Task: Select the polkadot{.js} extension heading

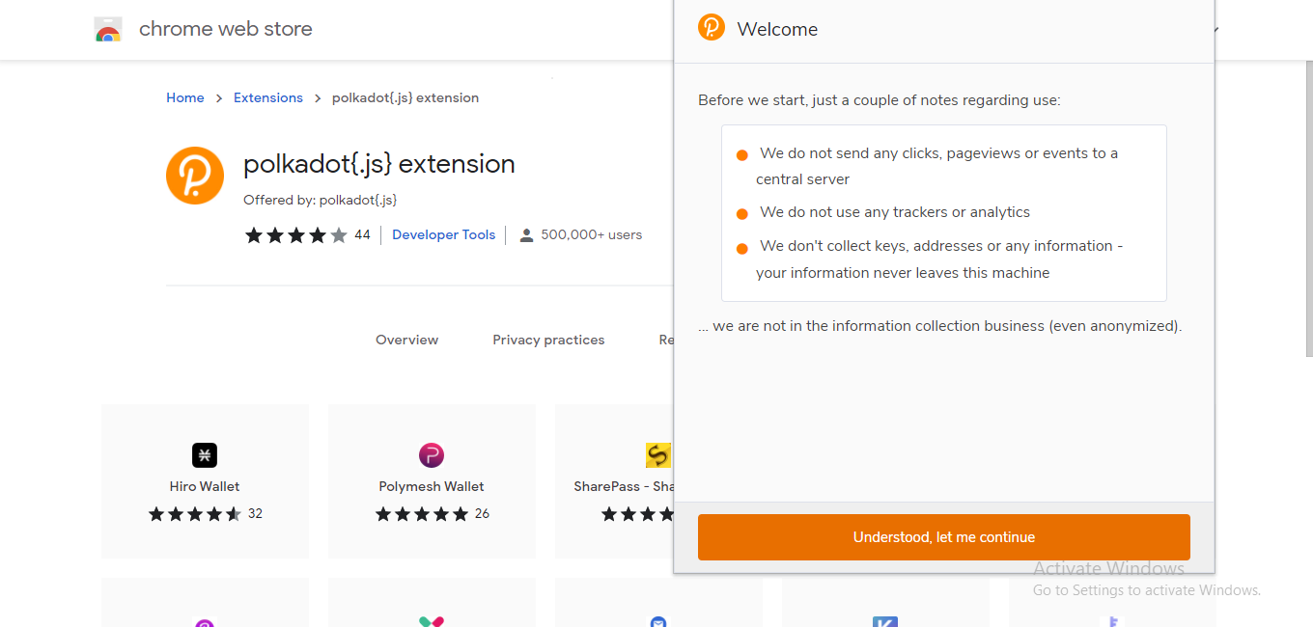Action: 379,164
